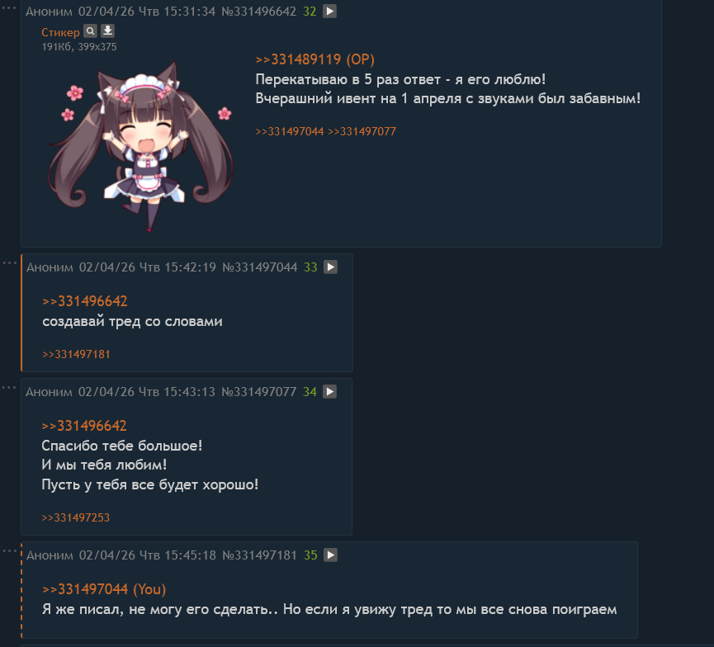Go to reply >>331497181 under post 33
The width and height of the screenshot is (714, 647).
tap(76, 354)
